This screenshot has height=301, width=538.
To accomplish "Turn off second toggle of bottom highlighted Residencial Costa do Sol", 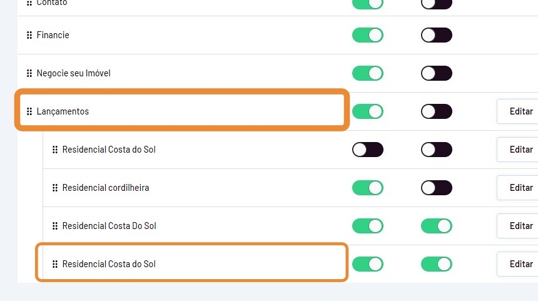I will point(436,264).
